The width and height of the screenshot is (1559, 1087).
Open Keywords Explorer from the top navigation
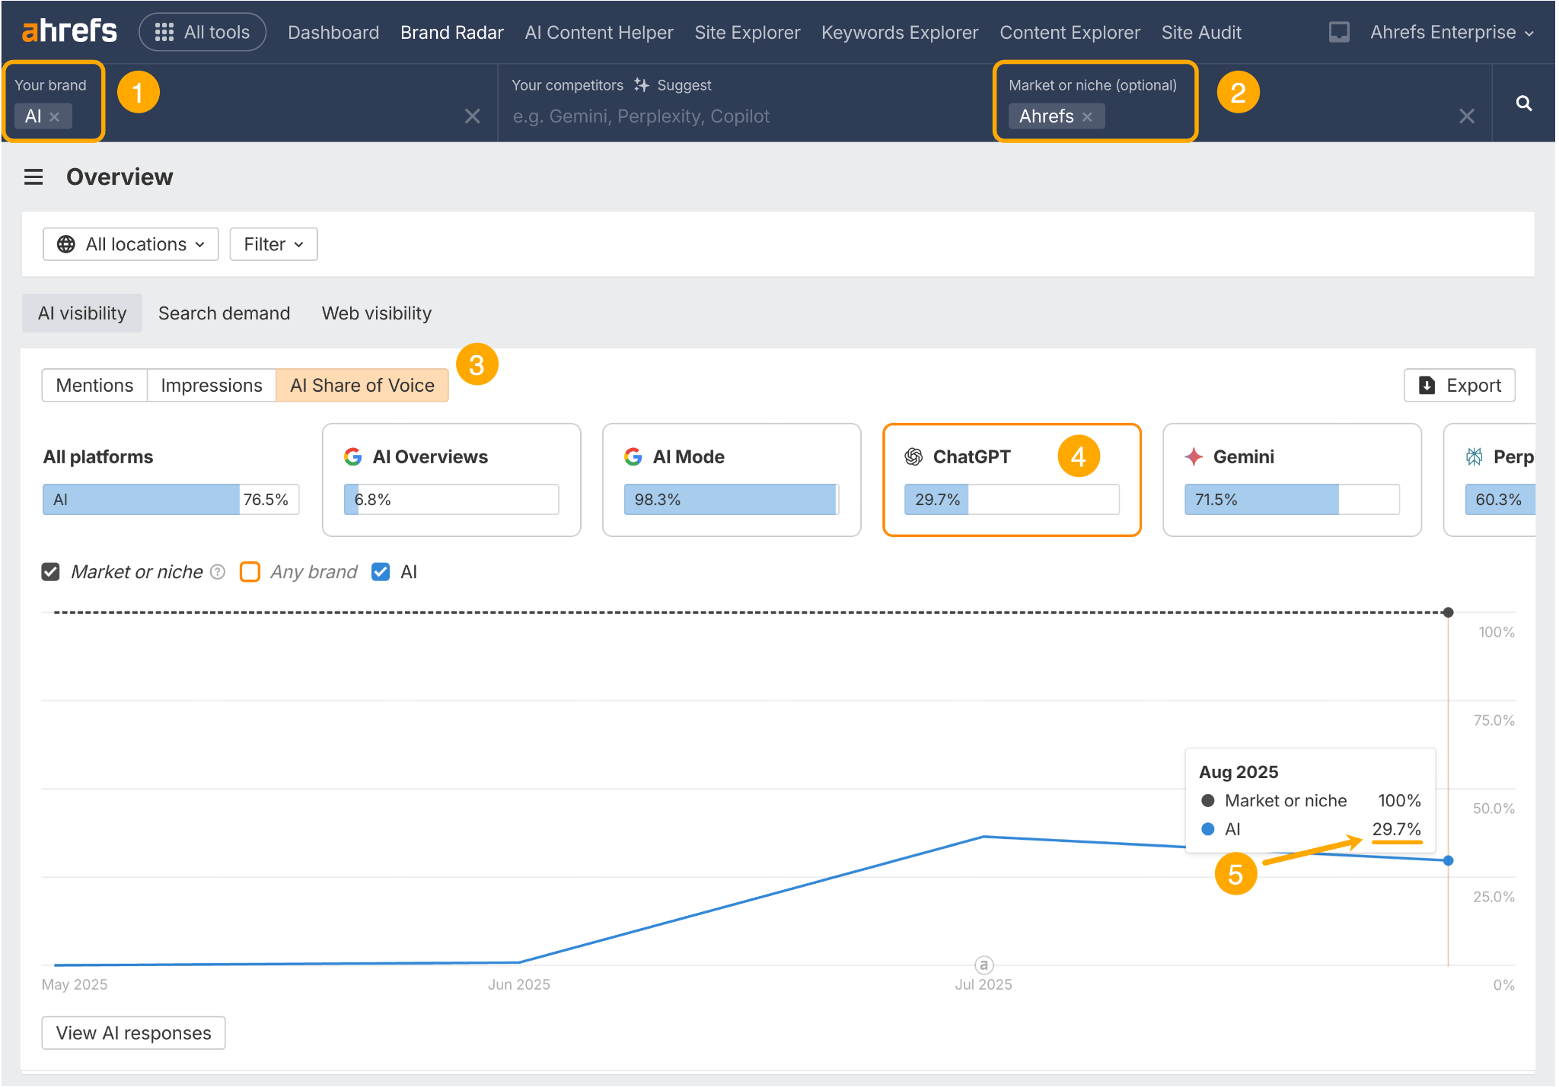tap(900, 32)
